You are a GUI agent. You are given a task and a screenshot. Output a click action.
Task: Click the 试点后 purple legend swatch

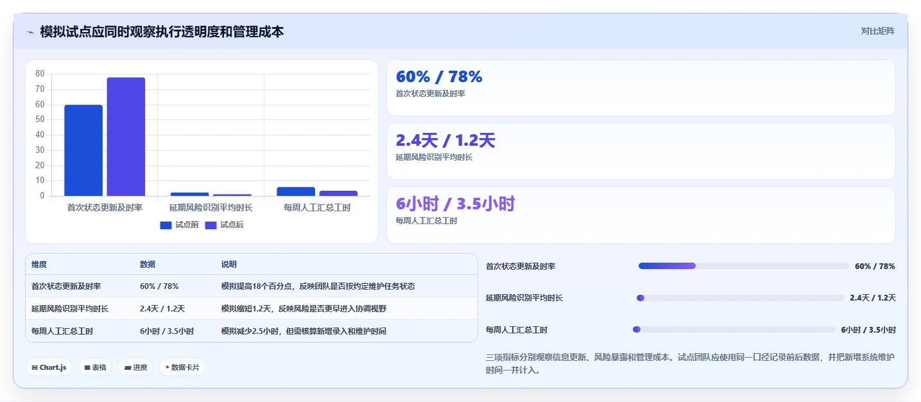click(211, 225)
